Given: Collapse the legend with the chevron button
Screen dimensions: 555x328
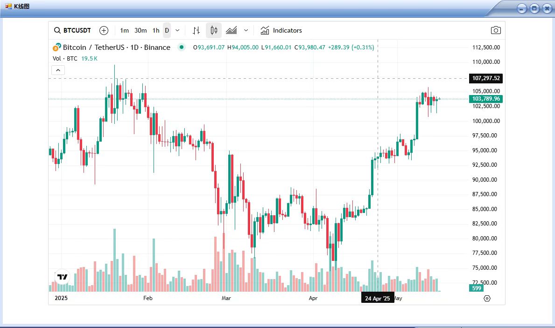Looking at the screenshot, I should pyautogui.click(x=58, y=70).
